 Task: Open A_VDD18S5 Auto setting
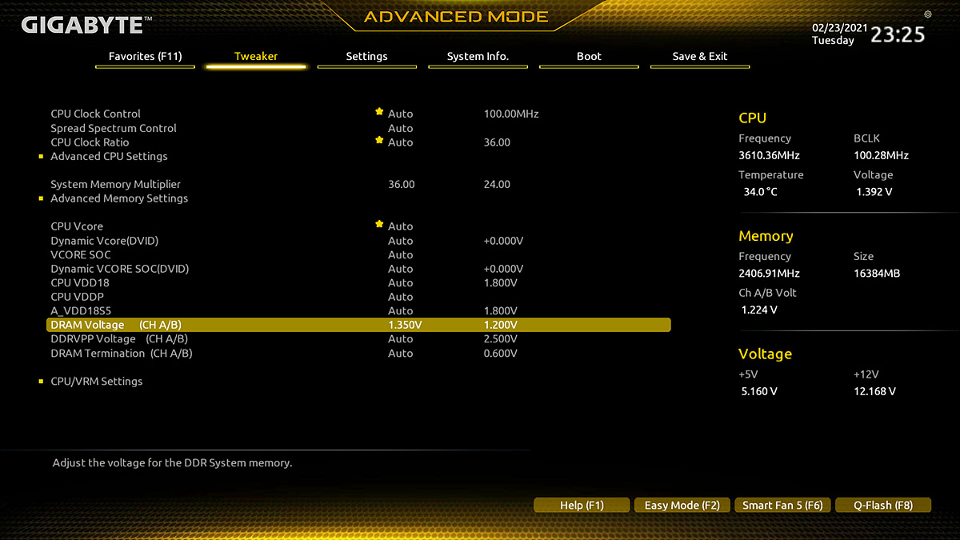pos(400,311)
